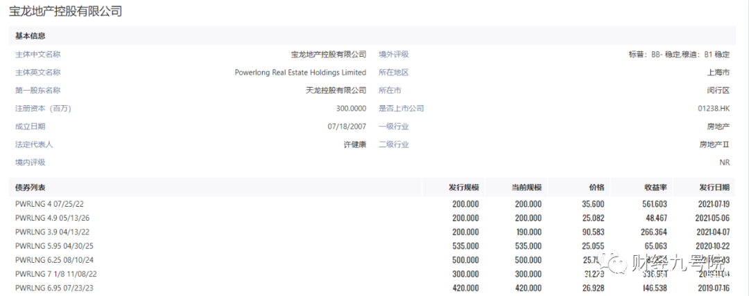The height and width of the screenshot is (296, 749).
Task: Select the 房地产II industry value
Action: coord(715,145)
